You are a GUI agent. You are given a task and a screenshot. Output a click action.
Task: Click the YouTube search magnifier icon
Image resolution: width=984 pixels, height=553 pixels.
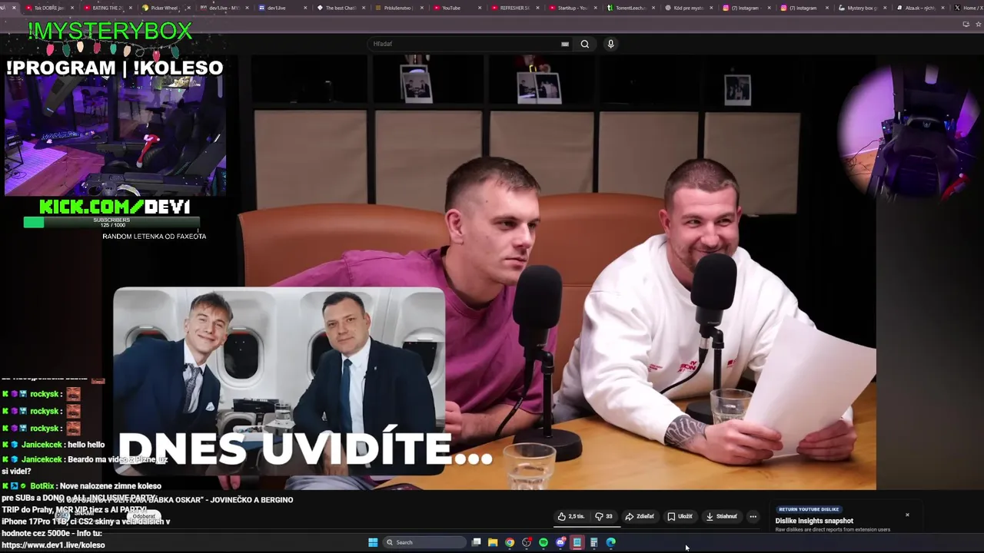pos(585,44)
